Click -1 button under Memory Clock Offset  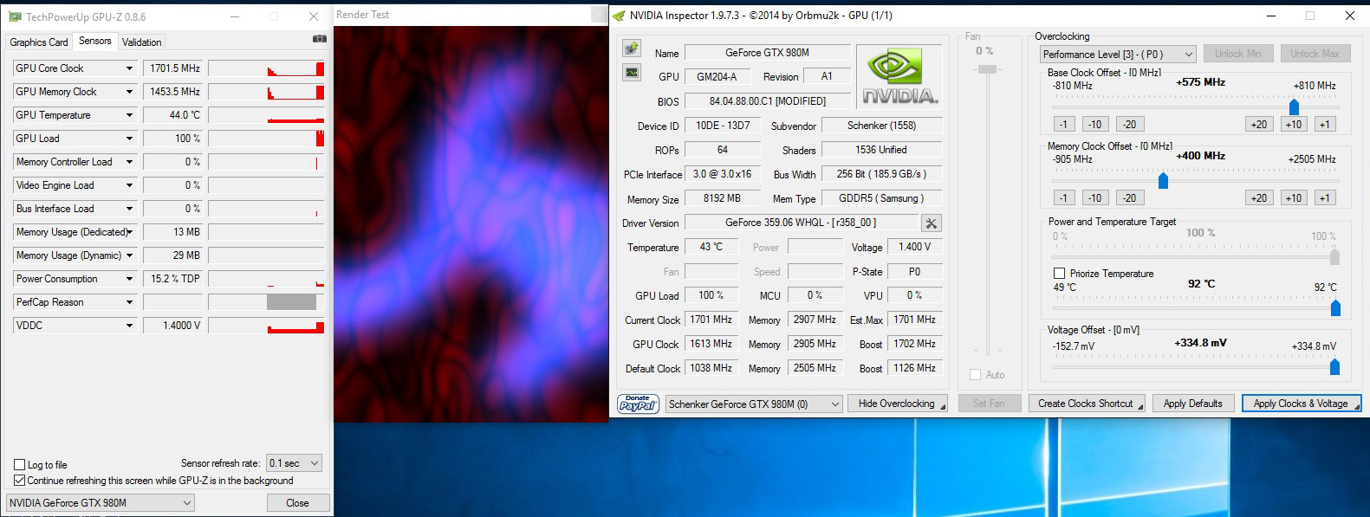(x=1064, y=198)
